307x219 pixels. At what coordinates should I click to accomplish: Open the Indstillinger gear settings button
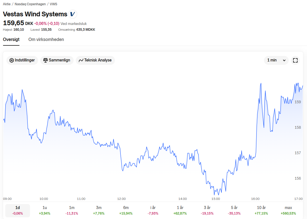(x=22, y=60)
